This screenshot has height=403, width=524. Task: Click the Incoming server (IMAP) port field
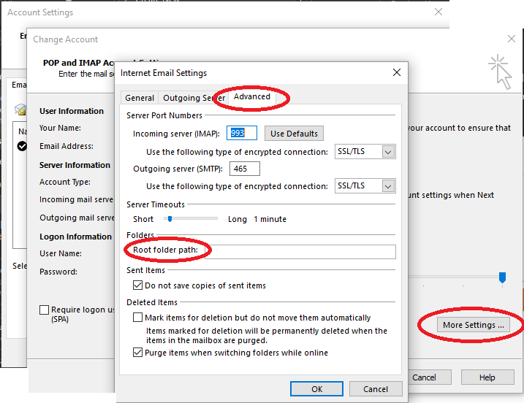[242, 133]
